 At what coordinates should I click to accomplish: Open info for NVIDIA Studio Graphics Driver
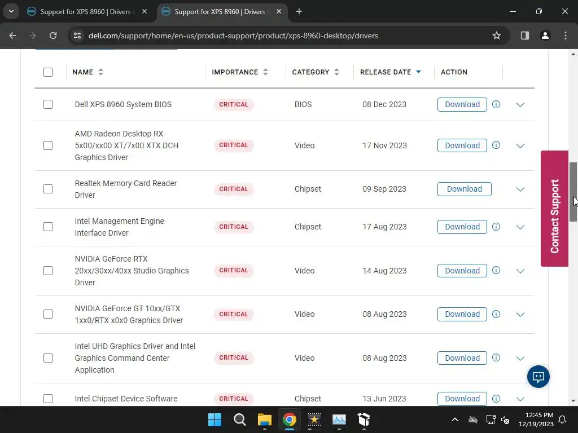496,270
